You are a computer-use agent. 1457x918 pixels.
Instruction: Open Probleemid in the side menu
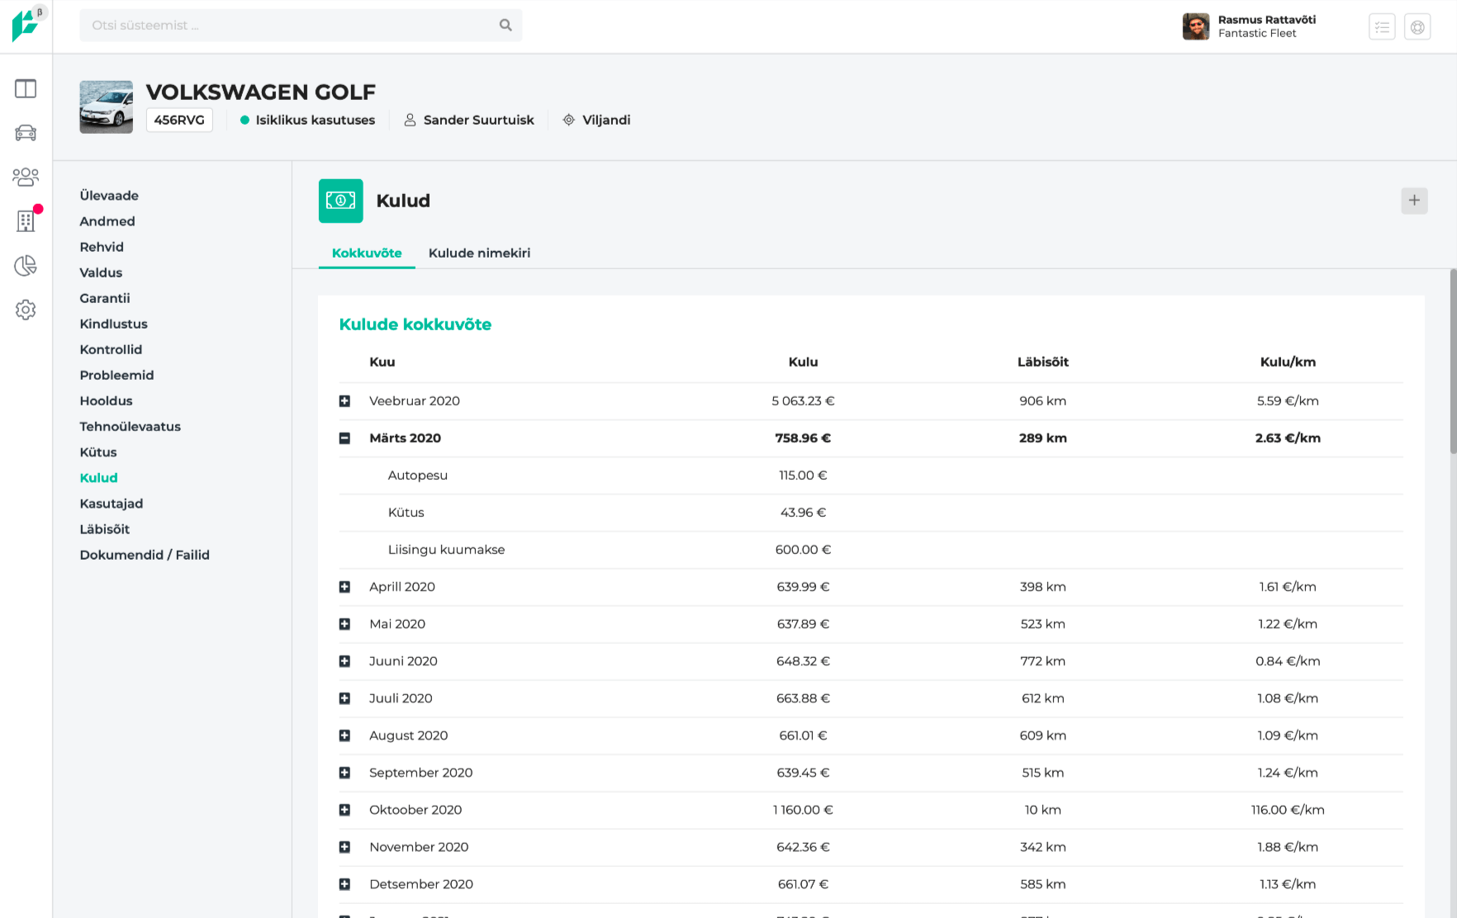pos(116,375)
